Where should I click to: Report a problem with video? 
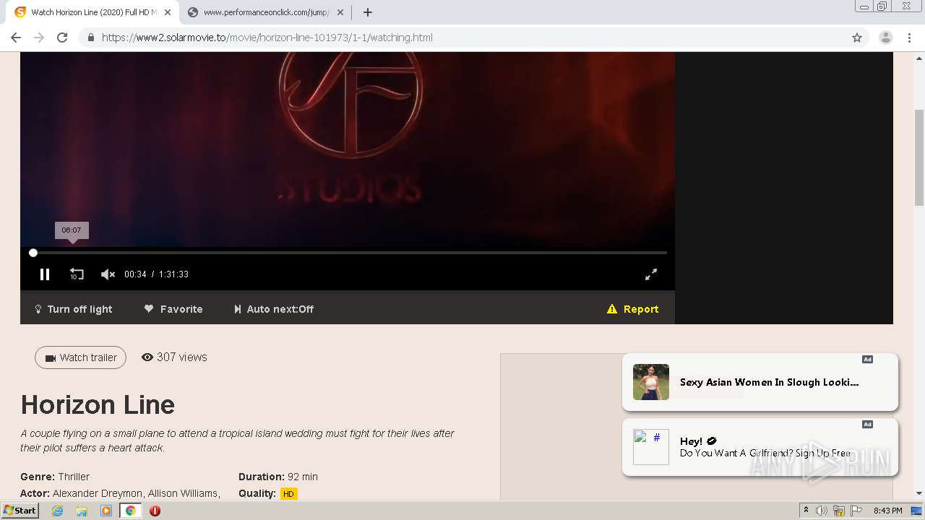click(x=633, y=309)
